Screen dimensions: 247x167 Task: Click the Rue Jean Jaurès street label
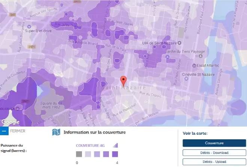tap(121, 22)
